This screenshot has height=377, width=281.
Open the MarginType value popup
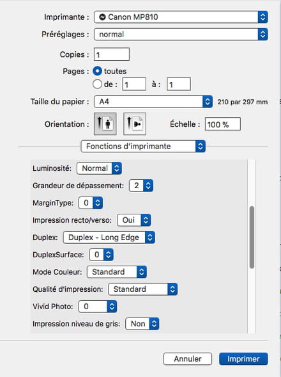pos(91,203)
